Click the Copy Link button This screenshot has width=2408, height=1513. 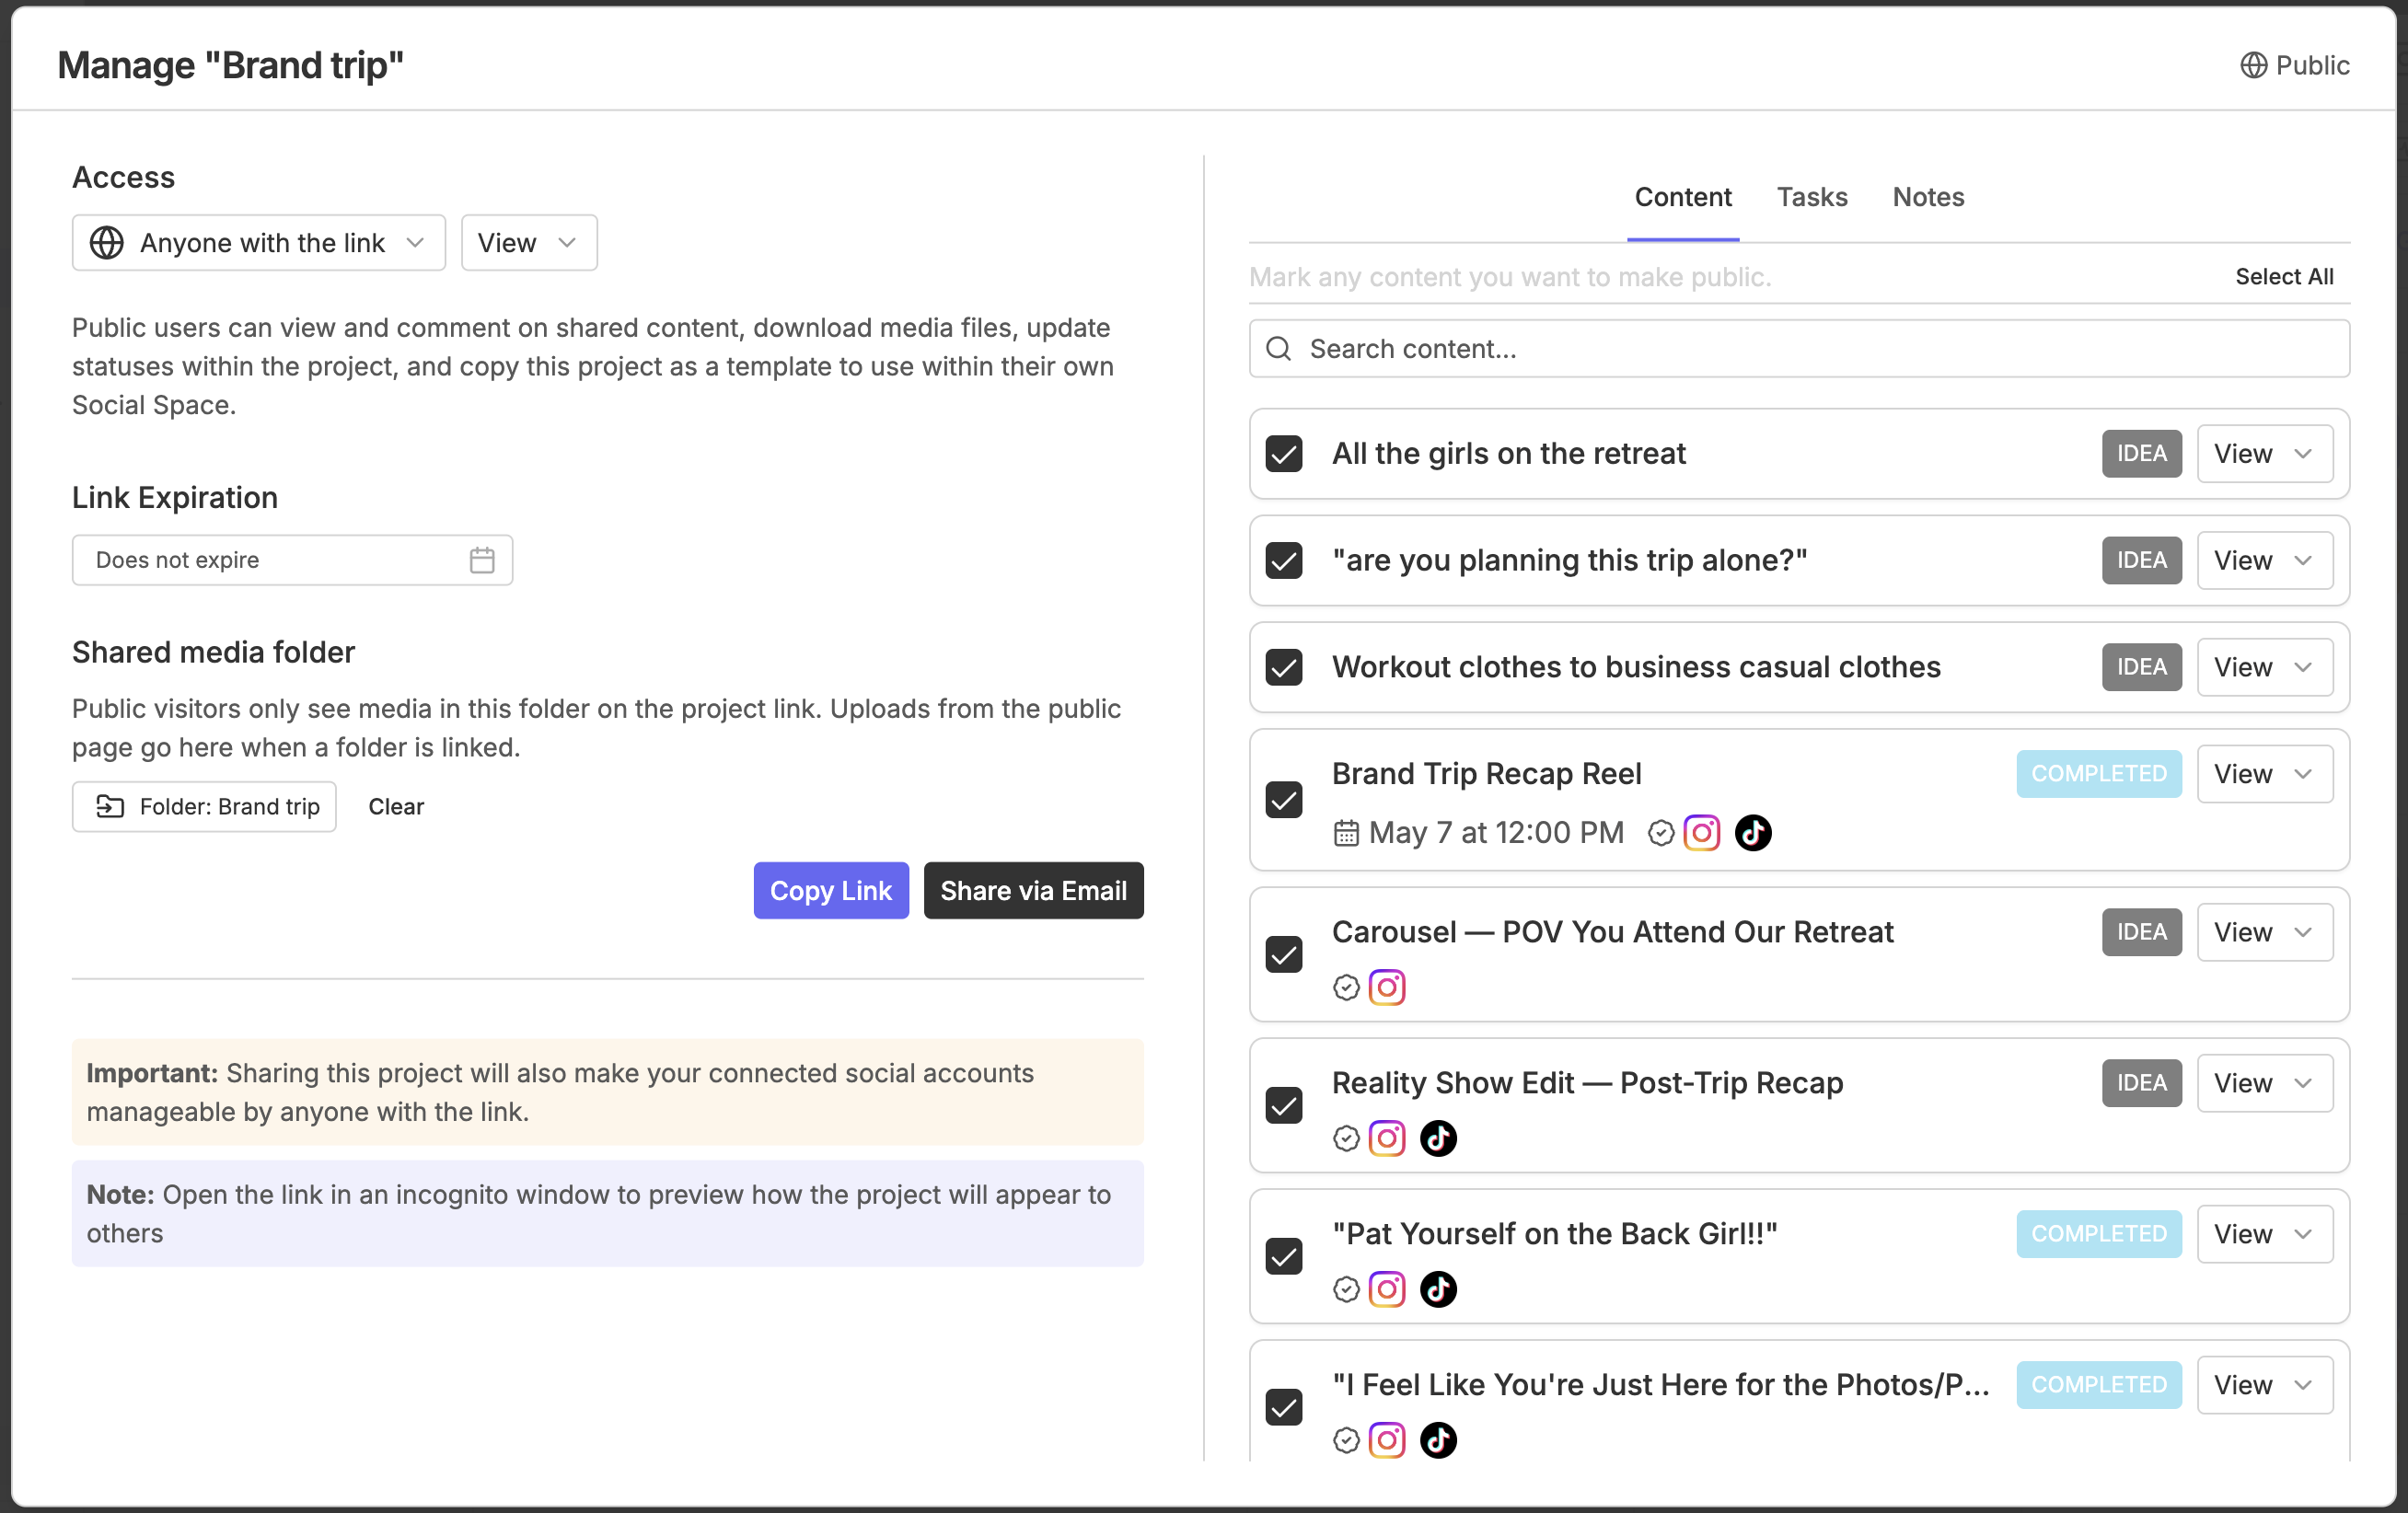831,891
